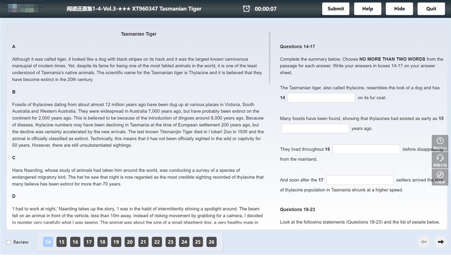Jump to question 22
Screen dimensions: 451x257
click(x=157, y=242)
